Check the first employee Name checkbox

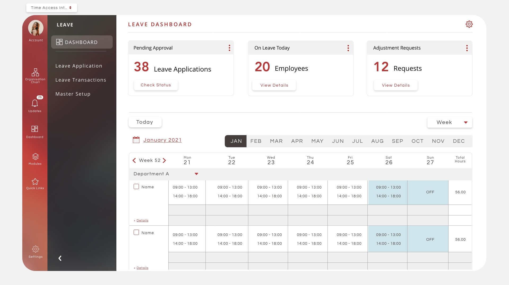[x=136, y=186]
